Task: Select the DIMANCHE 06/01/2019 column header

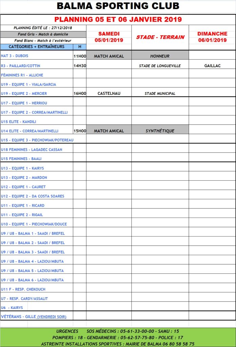Action: tap(212, 37)
